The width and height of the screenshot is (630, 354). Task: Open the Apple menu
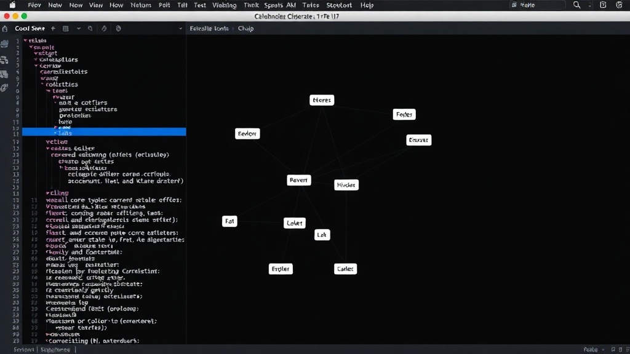coord(12,5)
